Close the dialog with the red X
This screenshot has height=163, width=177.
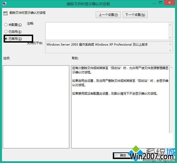[169, 3]
